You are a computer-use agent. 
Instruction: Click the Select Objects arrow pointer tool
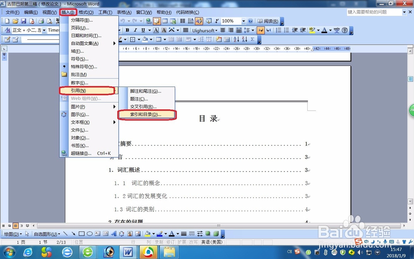pyautogui.click(x=27, y=234)
